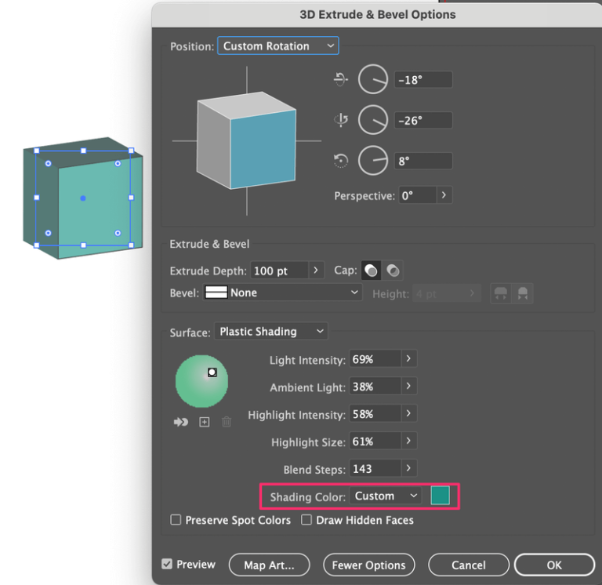The image size is (602, 585).
Task: Click the X-axis rotate icon beside -18°
Action: tap(340, 79)
